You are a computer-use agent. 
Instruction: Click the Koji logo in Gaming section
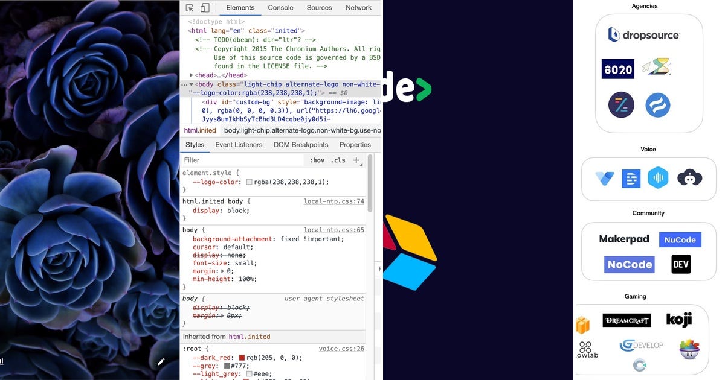[679, 320]
